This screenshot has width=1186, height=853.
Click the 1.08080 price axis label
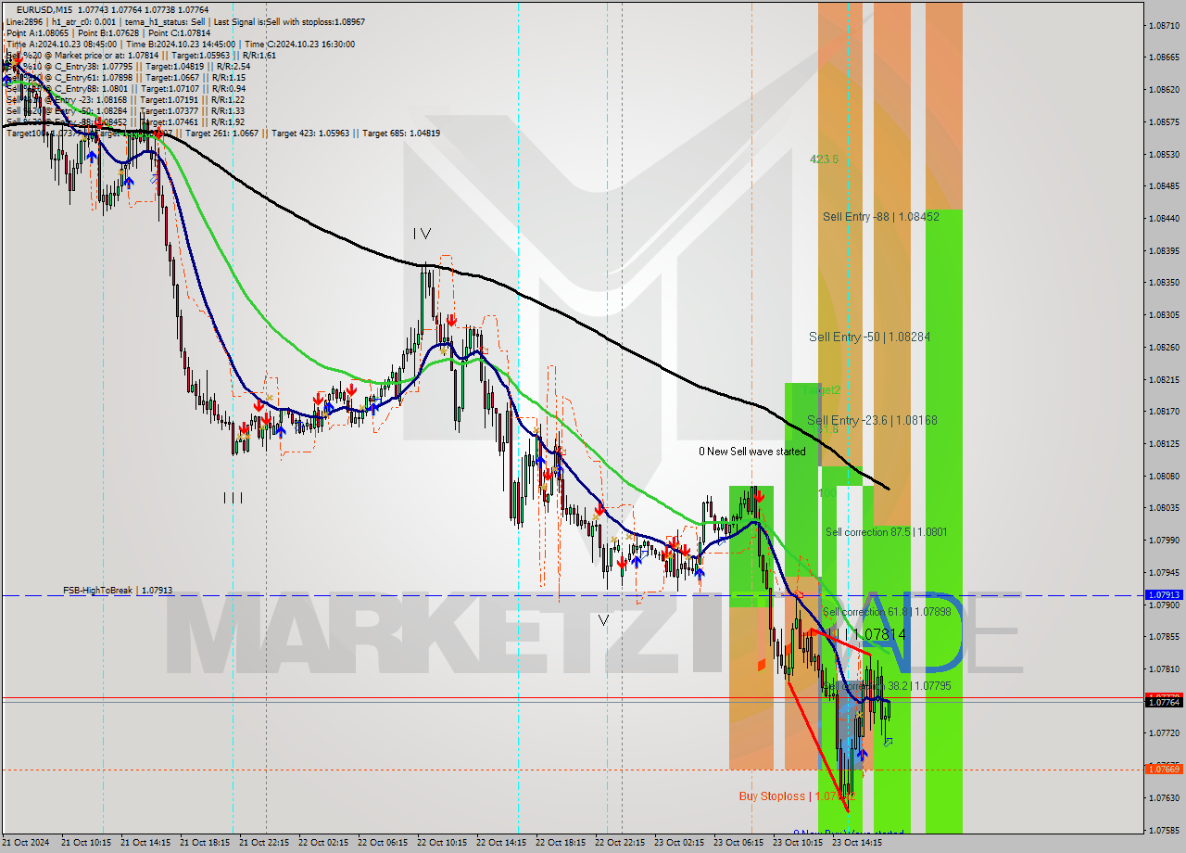coord(1164,477)
